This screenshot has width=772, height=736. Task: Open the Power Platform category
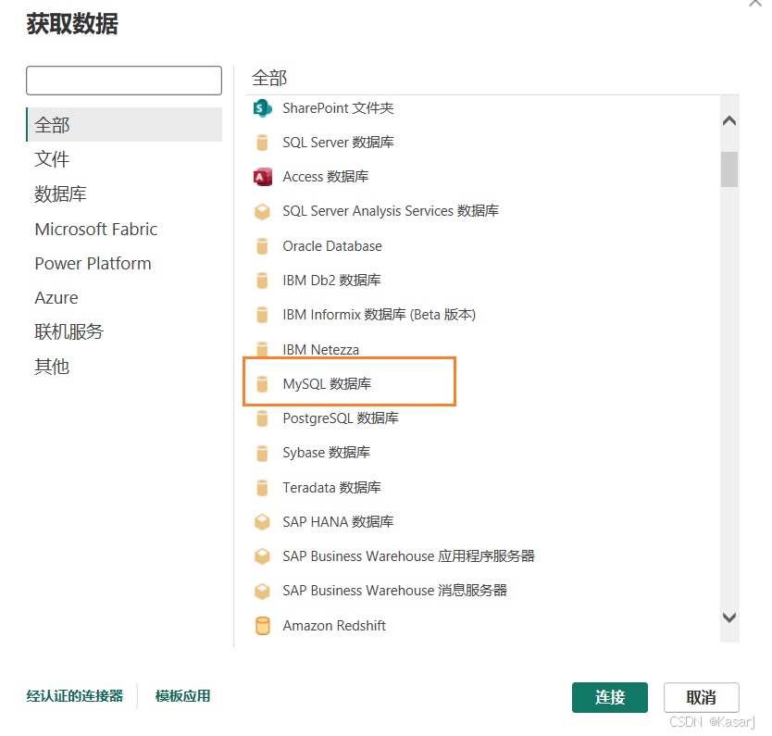tap(124, 263)
